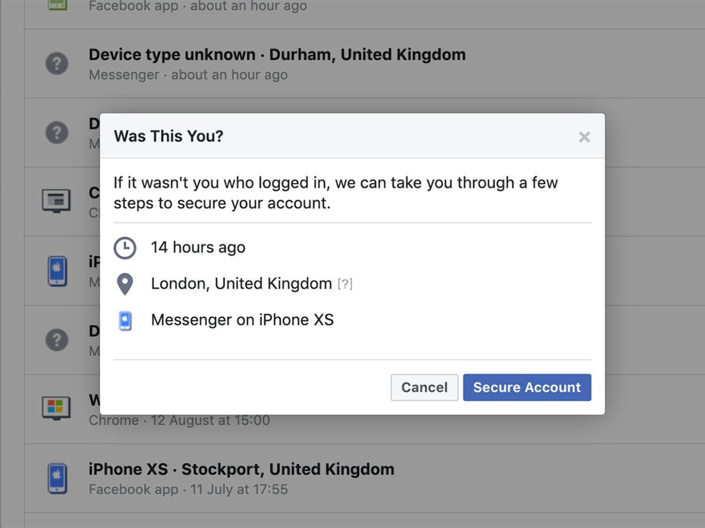Click the location help [?] link
The height and width of the screenshot is (528, 705).
(x=345, y=284)
